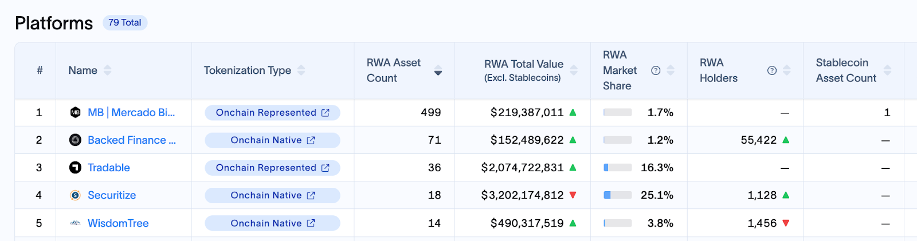The image size is (917, 241).
Task: Click the 55,422 holders value
Action: [759, 140]
